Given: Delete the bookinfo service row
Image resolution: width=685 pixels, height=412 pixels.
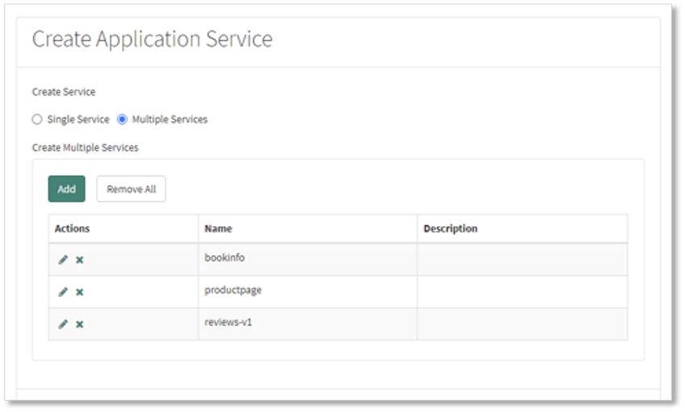Looking at the screenshot, I should point(79,260).
